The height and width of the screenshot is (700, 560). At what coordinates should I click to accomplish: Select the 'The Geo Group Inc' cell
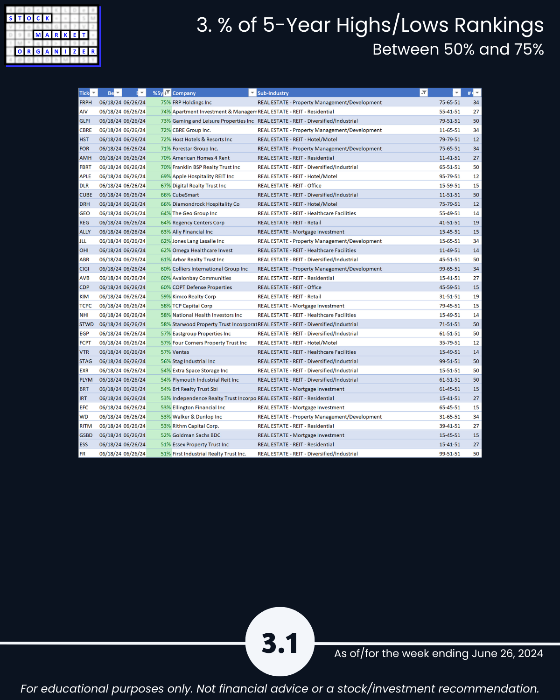point(214,213)
